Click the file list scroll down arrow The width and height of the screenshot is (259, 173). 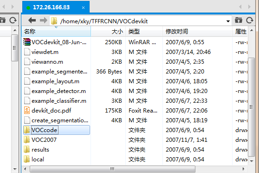(x=252, y=161)
